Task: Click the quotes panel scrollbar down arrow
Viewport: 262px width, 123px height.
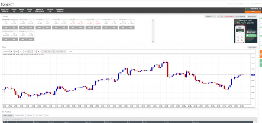Action: point(153,42)
